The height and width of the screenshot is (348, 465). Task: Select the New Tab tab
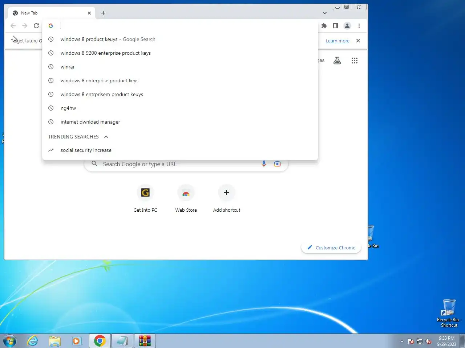51,13
